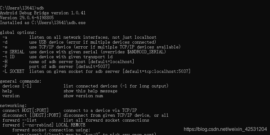Click the -d use USB device line

pyautogui.click(x=79, y=42)
